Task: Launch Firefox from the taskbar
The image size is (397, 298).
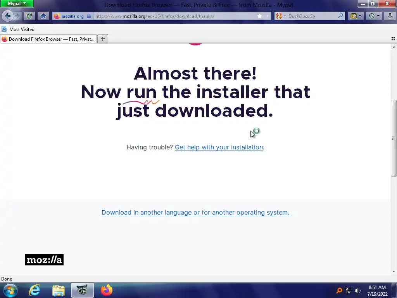Action: coord(106,290)
